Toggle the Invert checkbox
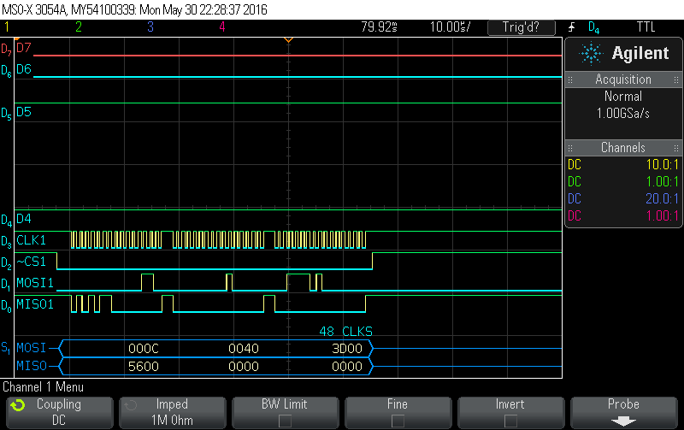Image resolution: width=684 pixels, height=430 pixels. (x=511, y=421)
